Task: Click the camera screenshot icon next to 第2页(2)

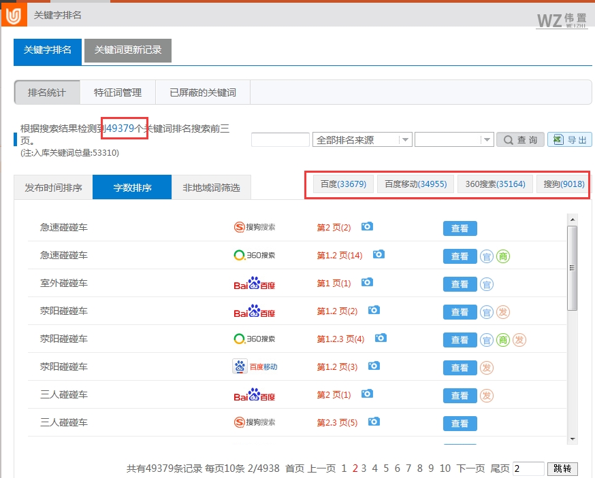Action: click(367, 228)
